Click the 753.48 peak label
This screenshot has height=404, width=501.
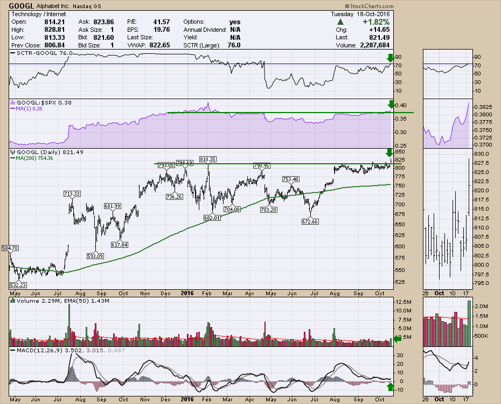point(291,179)
